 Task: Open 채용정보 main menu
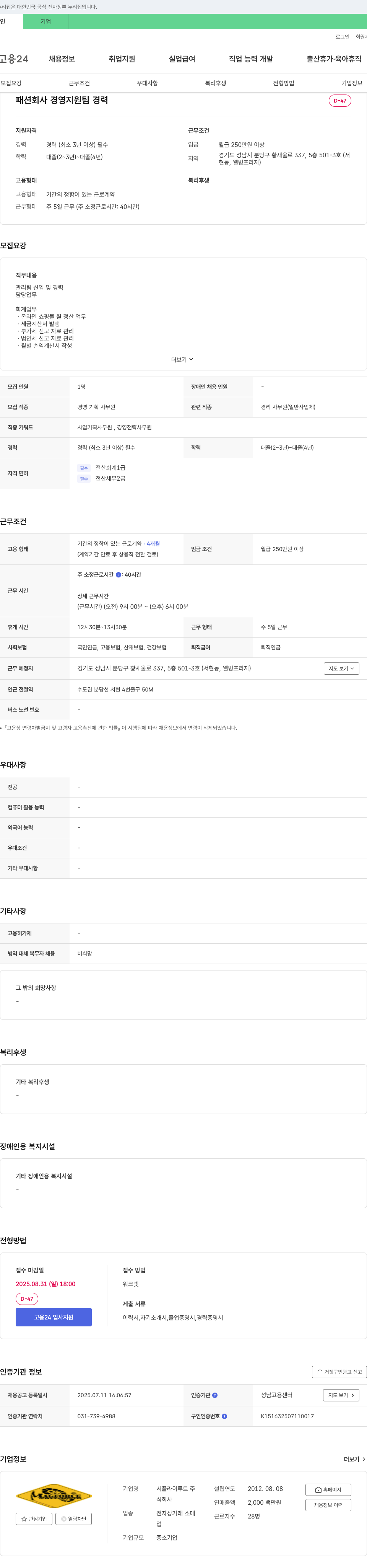coord(62,59)
